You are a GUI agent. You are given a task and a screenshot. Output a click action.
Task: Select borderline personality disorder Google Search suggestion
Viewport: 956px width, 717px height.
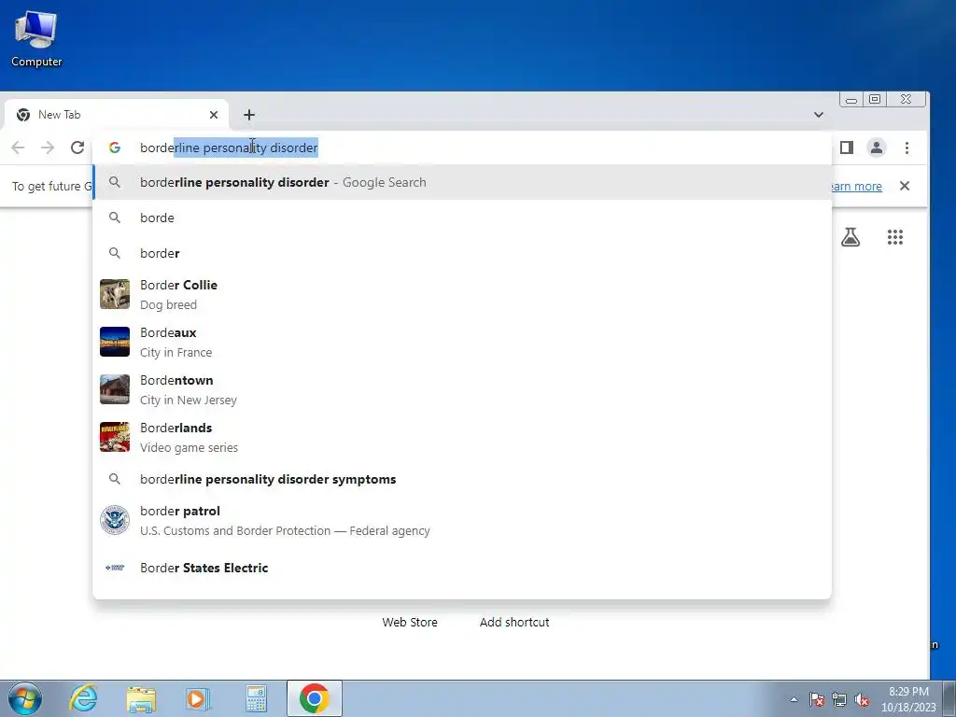point(462,182)
